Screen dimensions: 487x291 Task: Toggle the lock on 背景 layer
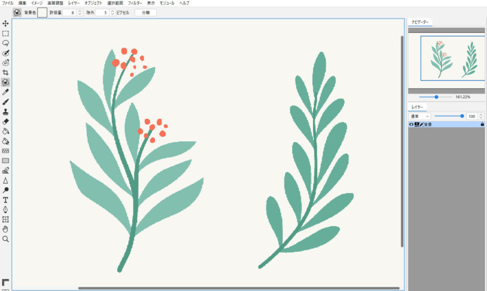tap(482, 124)
